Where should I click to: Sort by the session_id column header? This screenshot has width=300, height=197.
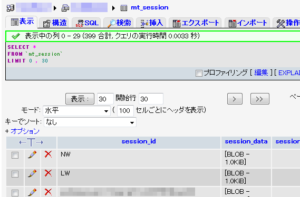tap(139, 141)
